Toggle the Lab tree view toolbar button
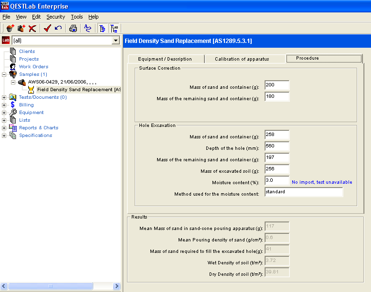The height and width of the screenshot is (292, 371). point(114,28)
